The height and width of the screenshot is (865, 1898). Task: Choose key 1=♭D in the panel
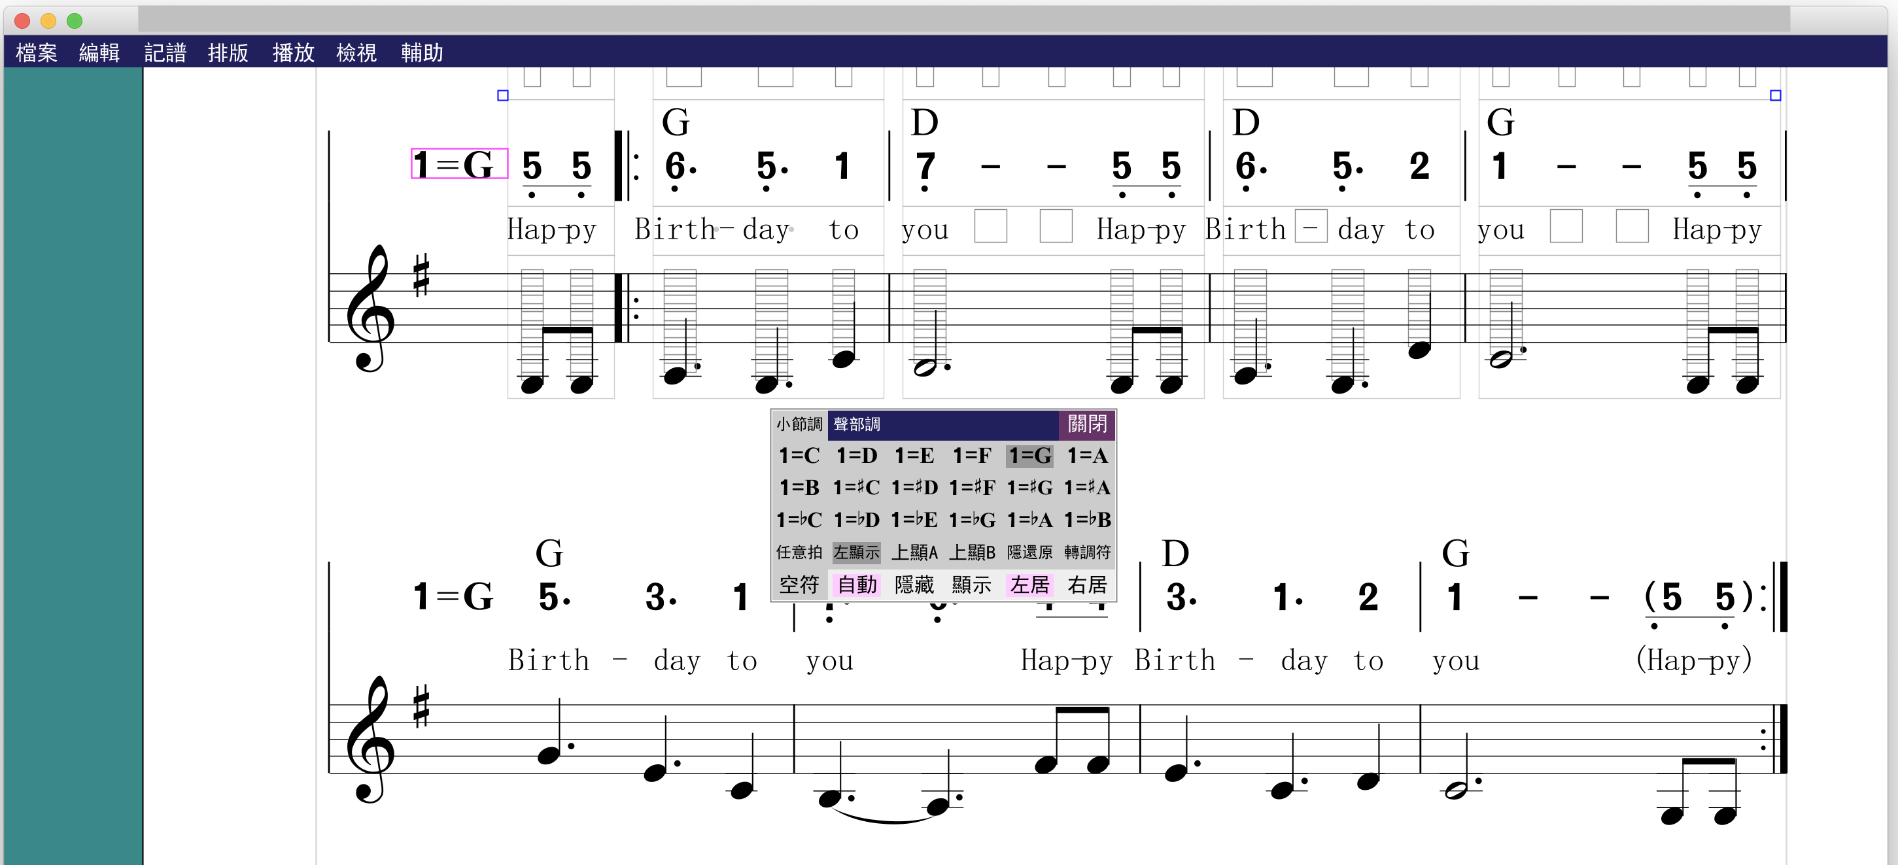[x=857, y=520]
